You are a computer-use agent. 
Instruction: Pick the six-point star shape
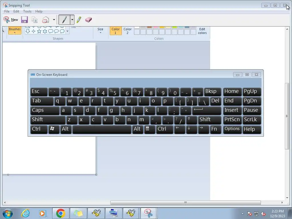[x=45, y=31]
